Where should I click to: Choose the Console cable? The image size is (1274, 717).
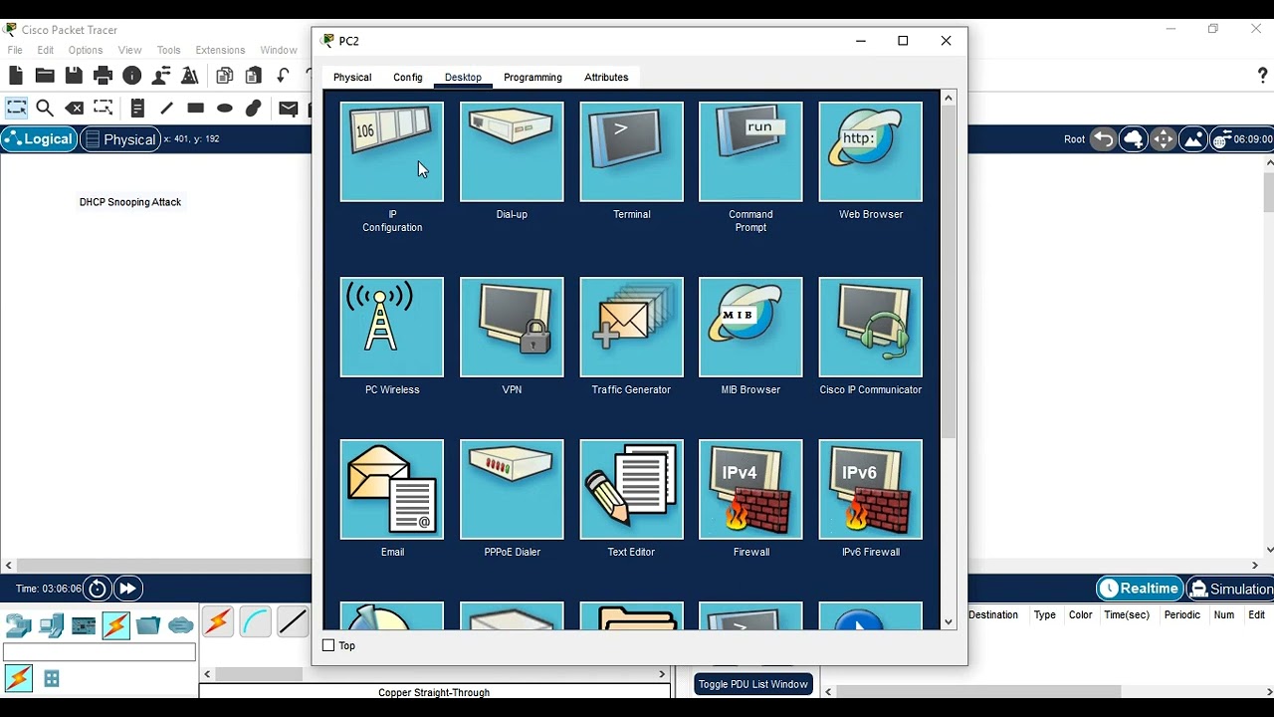(255, 622)
